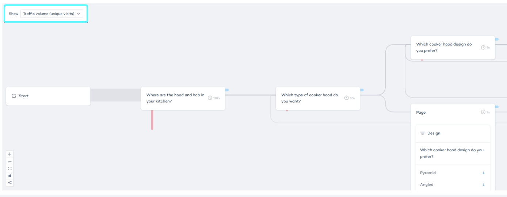Toggle the canvas lock icon
Viewport: 507px width, 197px height.
tap(10, 175)
